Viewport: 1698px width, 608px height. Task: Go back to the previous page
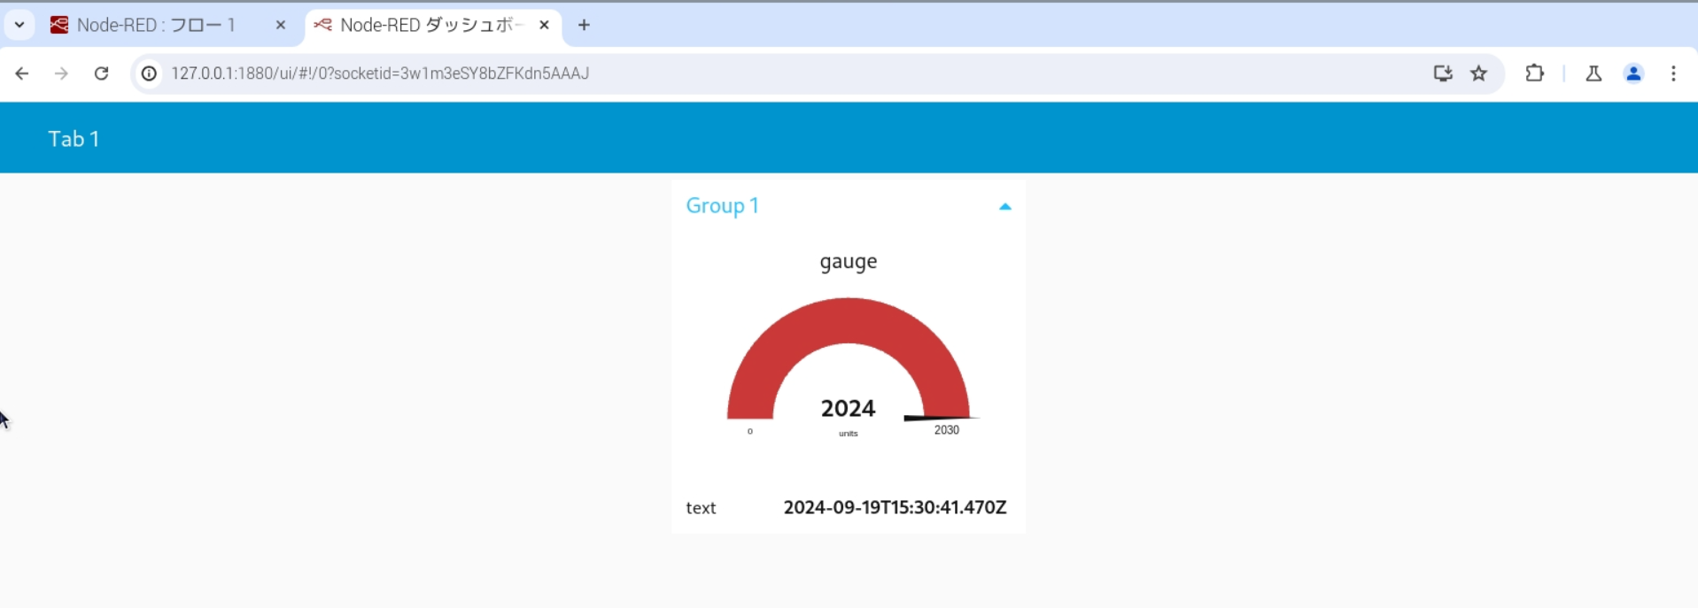(x=22, y=73)
